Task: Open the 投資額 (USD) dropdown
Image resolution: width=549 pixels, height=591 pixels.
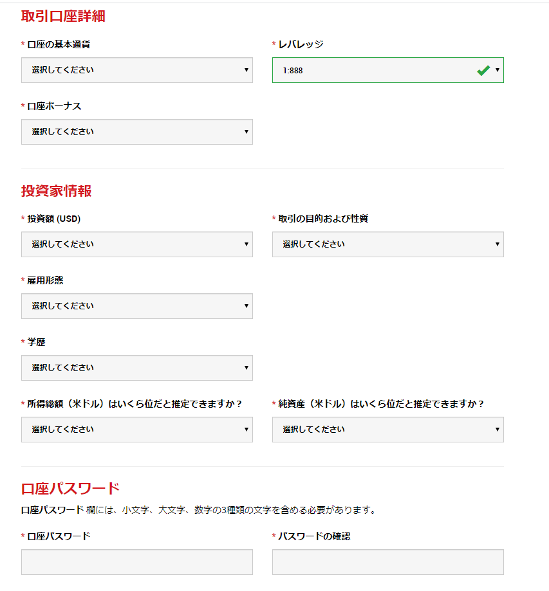Action: (137, 244)
